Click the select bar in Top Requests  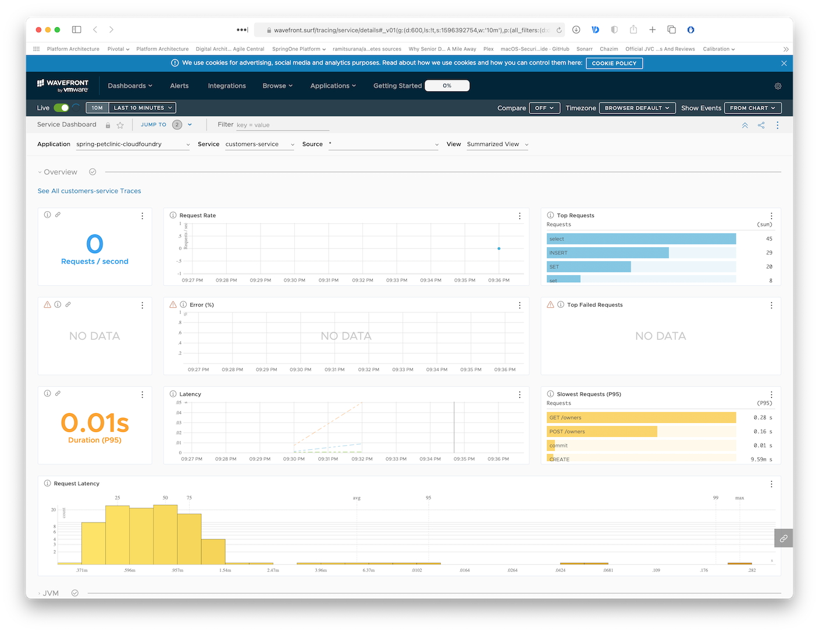click(641, 239)
